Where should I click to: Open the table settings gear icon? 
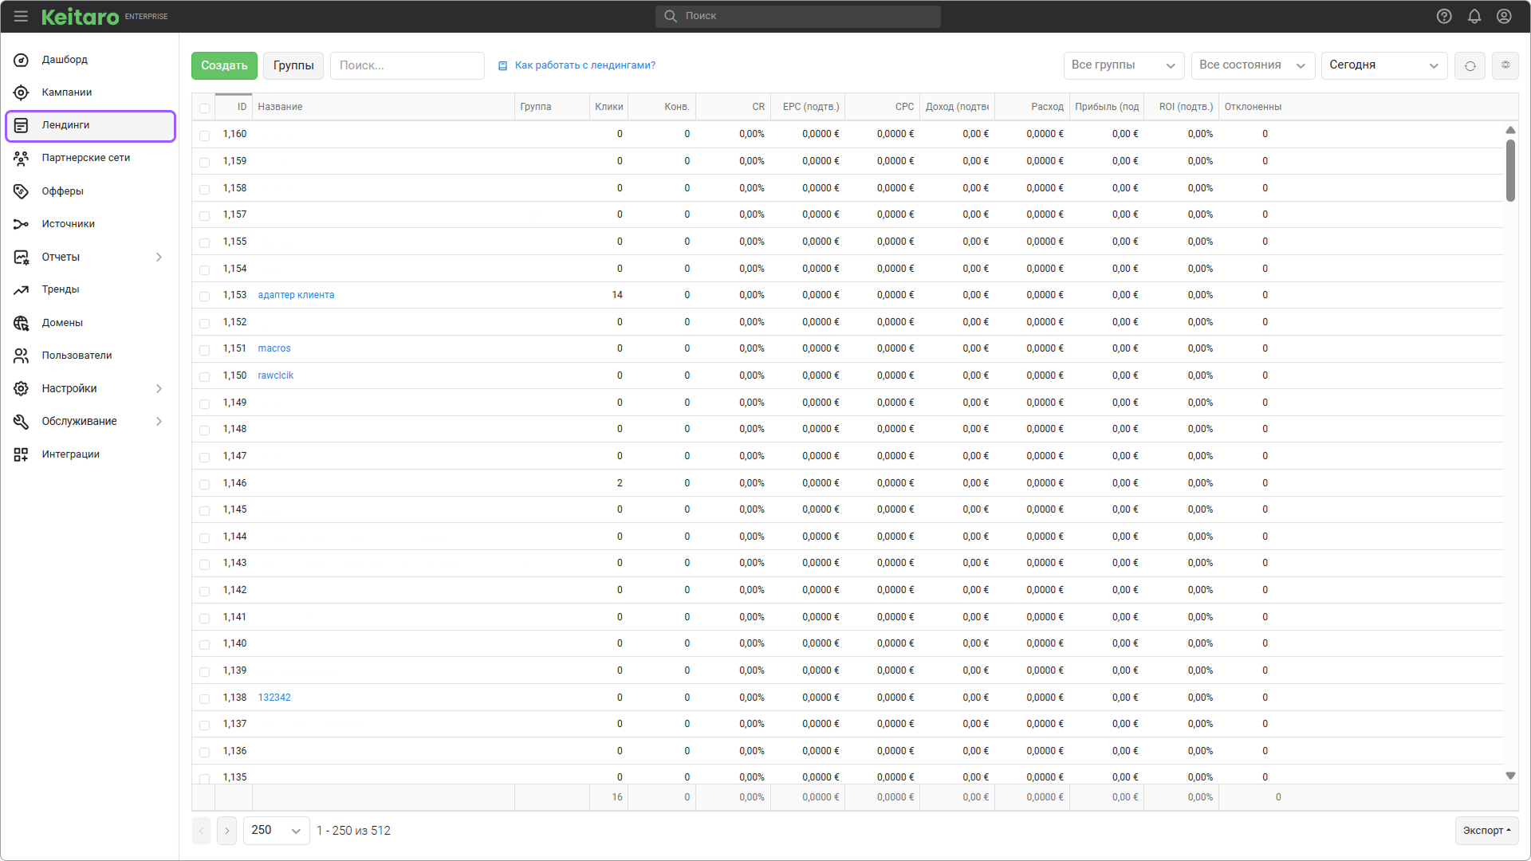(x=1505, y=65)
